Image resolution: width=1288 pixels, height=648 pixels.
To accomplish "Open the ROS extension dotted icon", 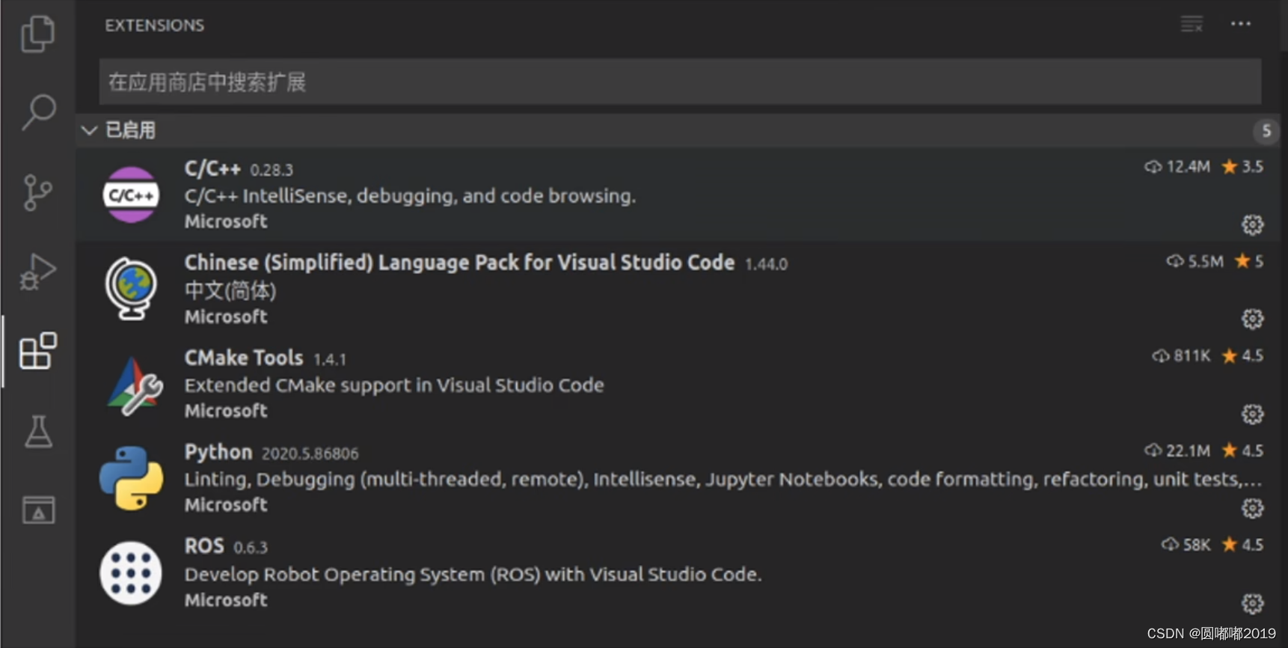I will pos(131,573).
